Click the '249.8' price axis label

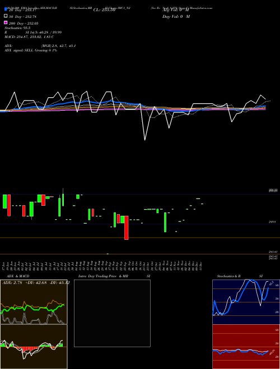(x=272, y=222)
